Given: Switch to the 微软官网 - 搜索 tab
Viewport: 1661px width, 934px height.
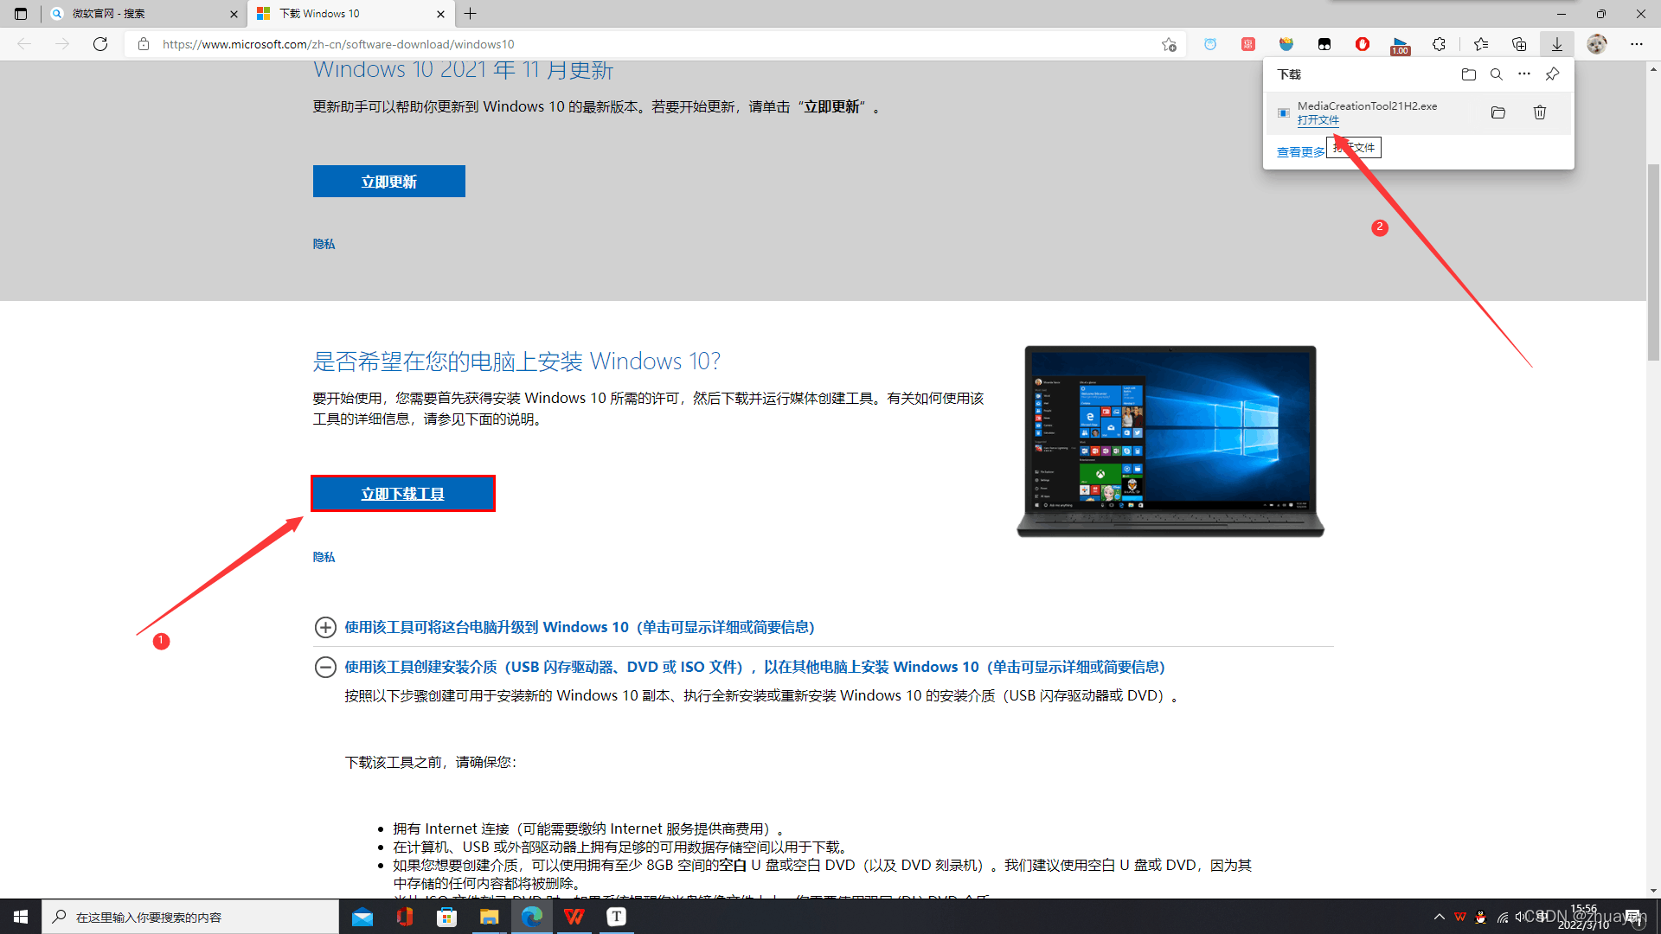Looking at the screenshot, I should click(138, 14).
